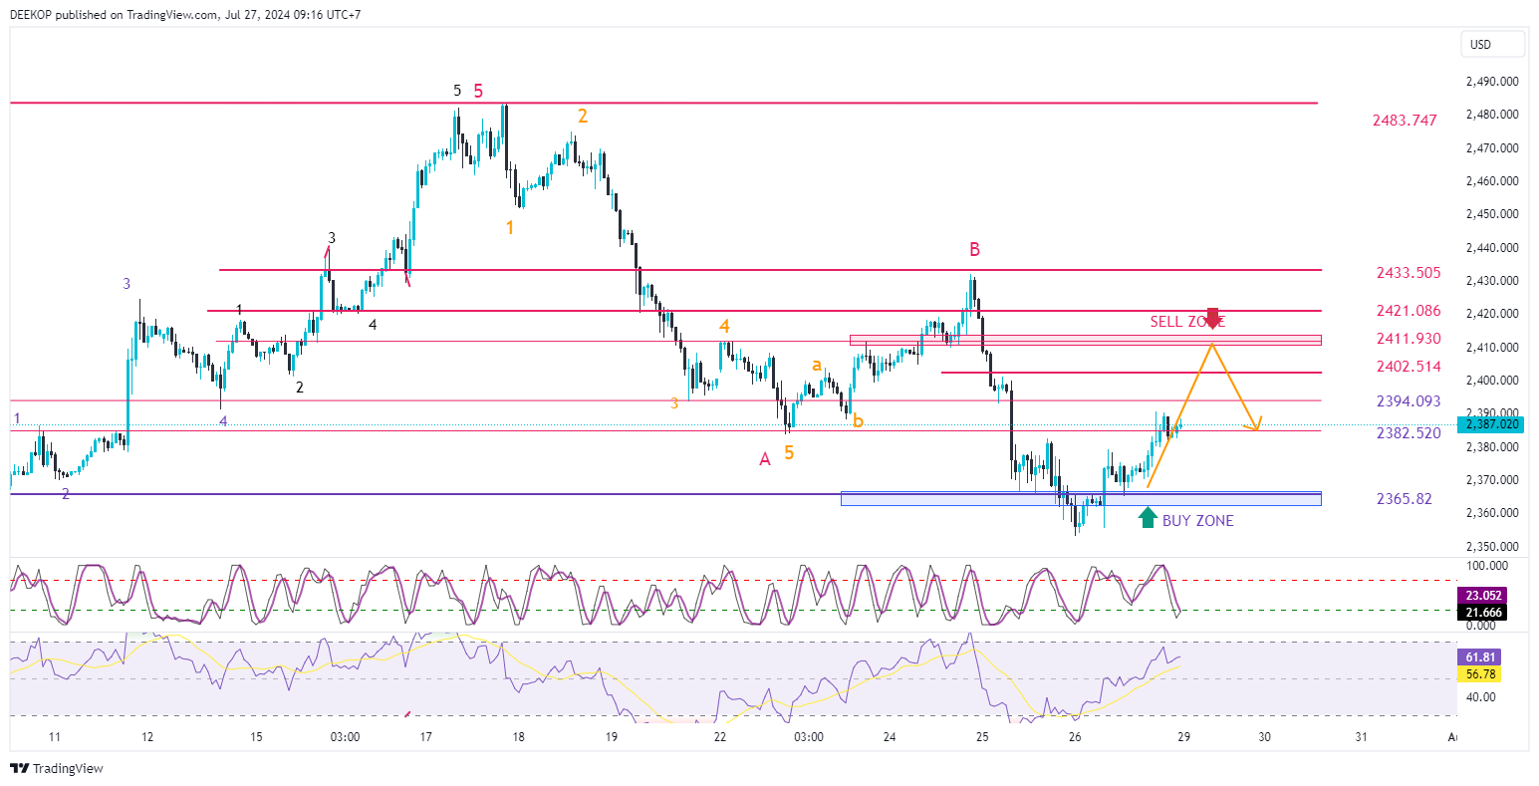Screen dimensions: 1539x786
Task: Click the RSI value tag 61.81
Action: (x=1477, y=656)
